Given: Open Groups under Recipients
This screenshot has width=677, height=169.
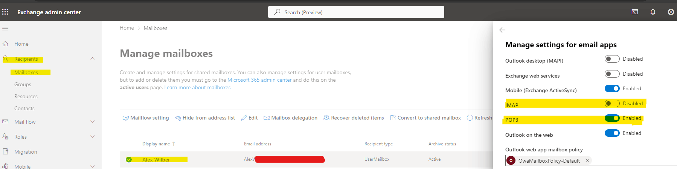Looking at the screenshot, I should tap(23, 84).
